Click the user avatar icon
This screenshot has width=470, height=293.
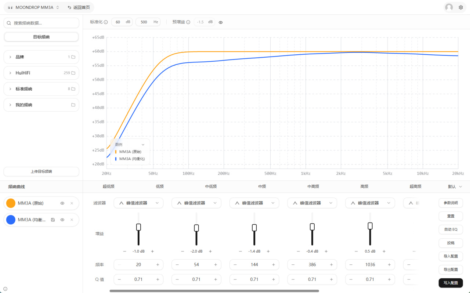point(449,7)
